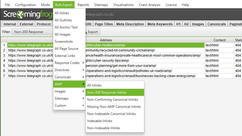242x136 pixels.
Task: Click text/html cell in row 4
Action: coord(219,60)
